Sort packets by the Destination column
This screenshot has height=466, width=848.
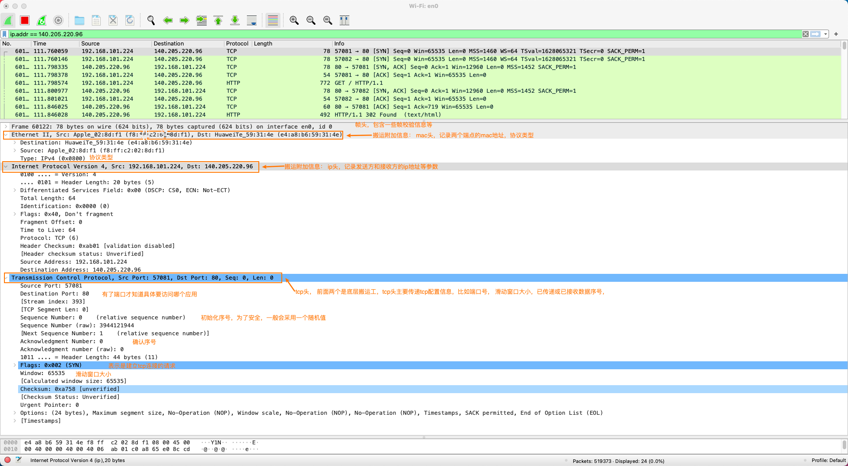[x=188, y=43]
